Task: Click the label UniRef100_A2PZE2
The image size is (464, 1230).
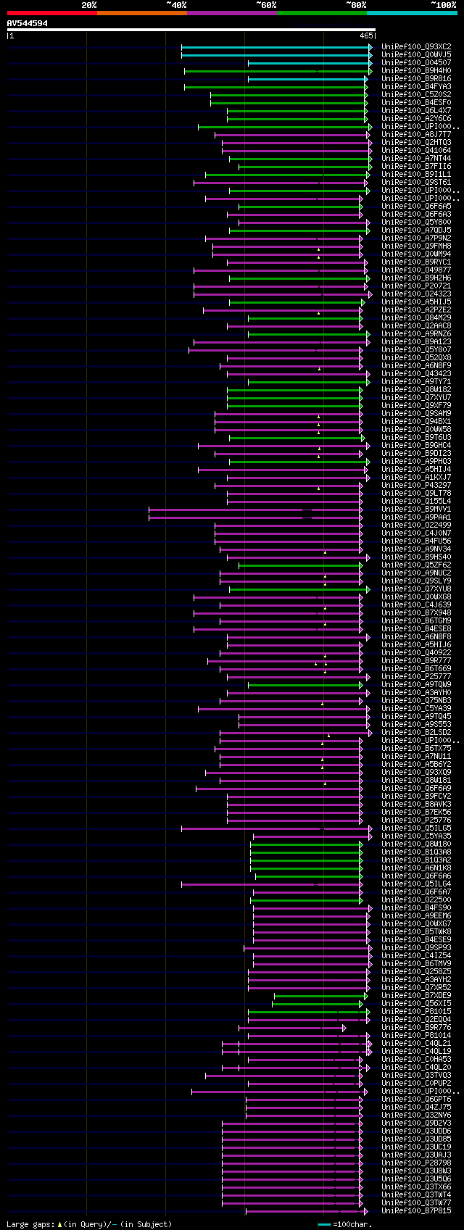Action: (416, 310)
